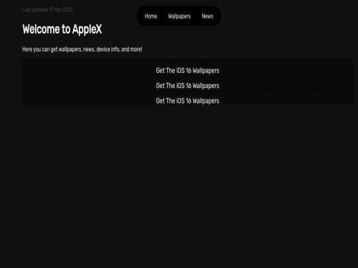
Task: Click the middle Get The iOS 16 Wallpapers button
Action: tap(188, 82)
